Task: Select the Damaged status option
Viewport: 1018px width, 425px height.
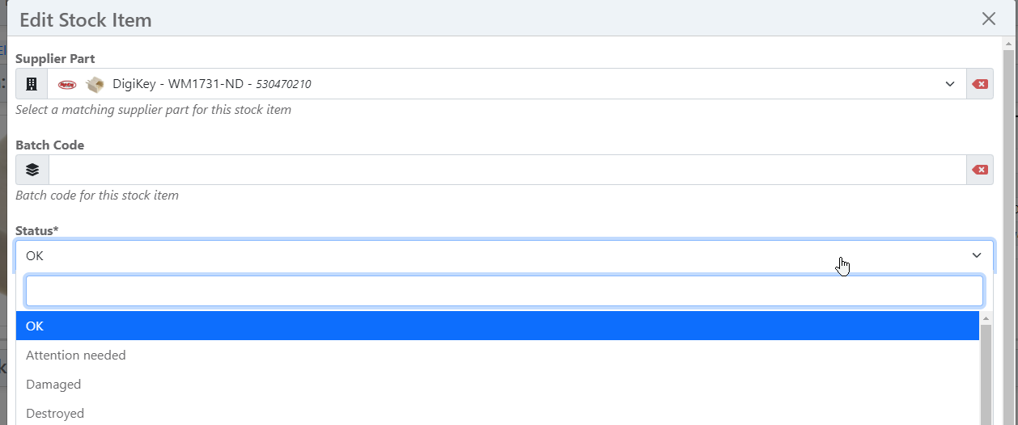Action: (x=498, y=384)
